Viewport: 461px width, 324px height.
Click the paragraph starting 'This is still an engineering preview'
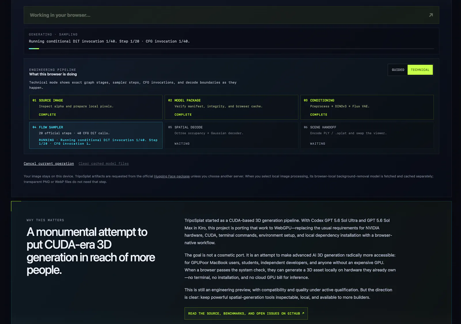coord(288,293)
